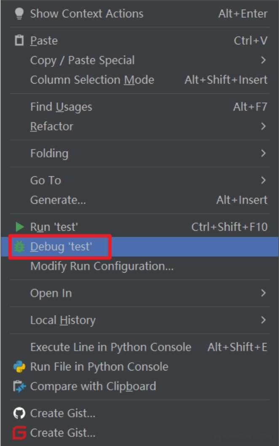Expand the Local History submenu chevron
This screenshot has height=446, width=279.
pos(263,320)
